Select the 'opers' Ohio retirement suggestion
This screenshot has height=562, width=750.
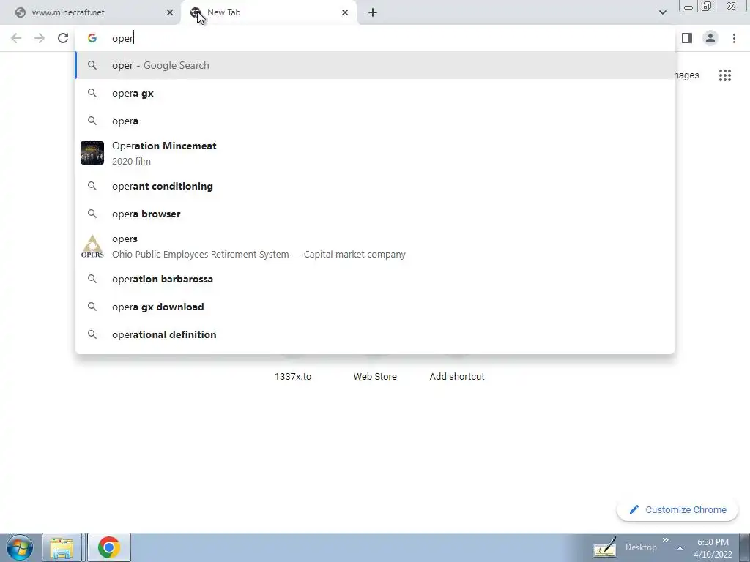(x=375, y=246)
